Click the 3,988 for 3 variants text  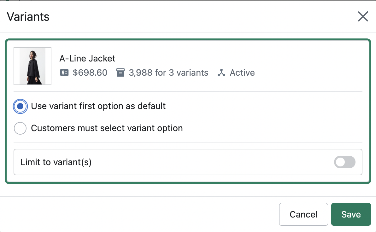tap(168, 73)
